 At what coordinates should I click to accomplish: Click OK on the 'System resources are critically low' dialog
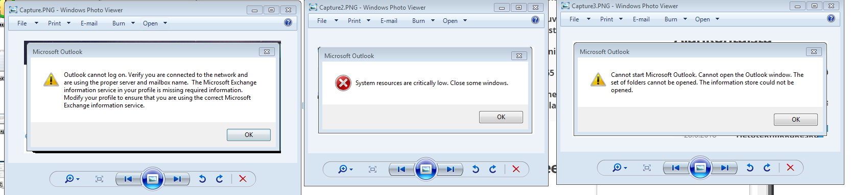coord(501,117)
